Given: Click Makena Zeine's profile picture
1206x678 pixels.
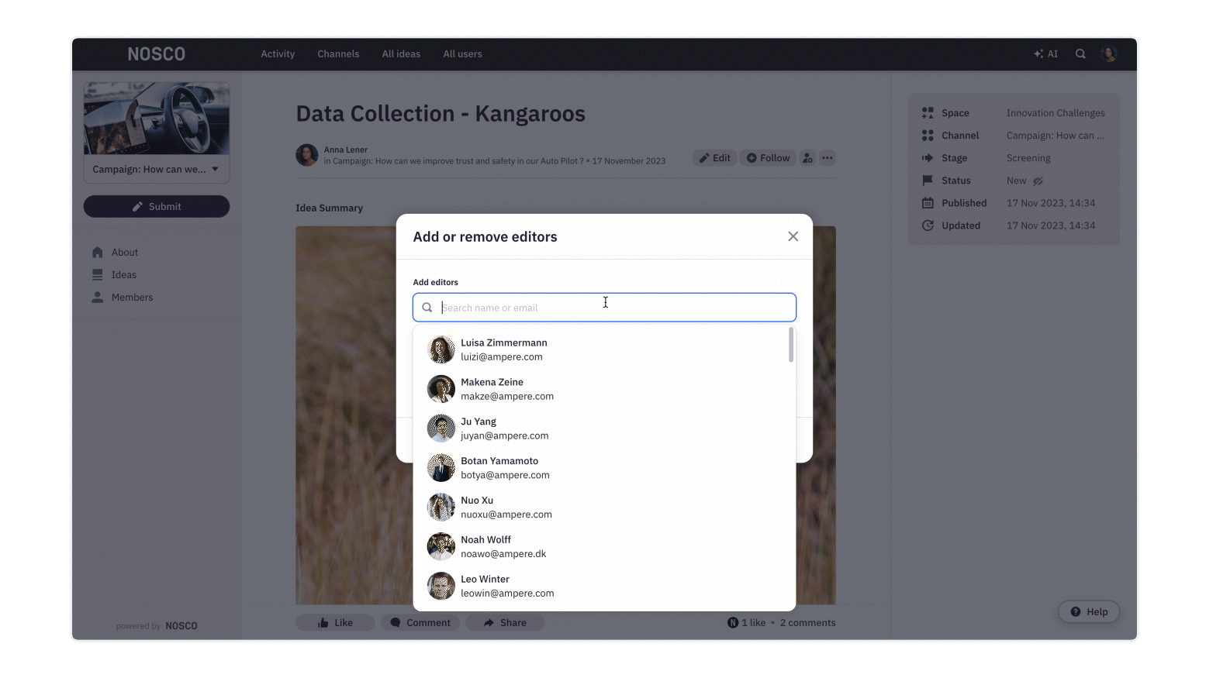Looking at the screenshot, I should click(441, 389).
